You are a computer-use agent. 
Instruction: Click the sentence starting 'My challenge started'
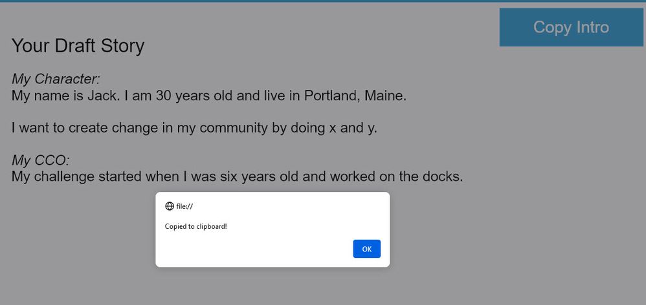tap(237, 176)
